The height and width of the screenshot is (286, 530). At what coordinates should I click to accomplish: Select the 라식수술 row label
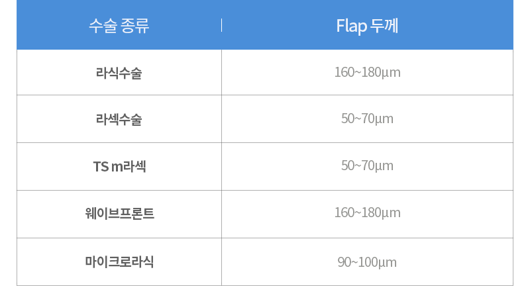click(x=119, y=71)
